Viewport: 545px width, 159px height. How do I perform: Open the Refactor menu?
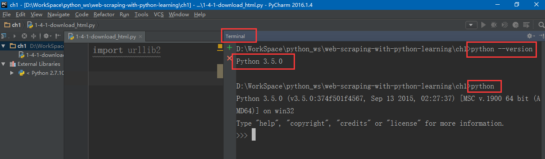104,14
